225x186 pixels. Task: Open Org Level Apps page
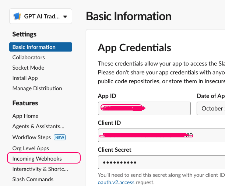[31, 148]
